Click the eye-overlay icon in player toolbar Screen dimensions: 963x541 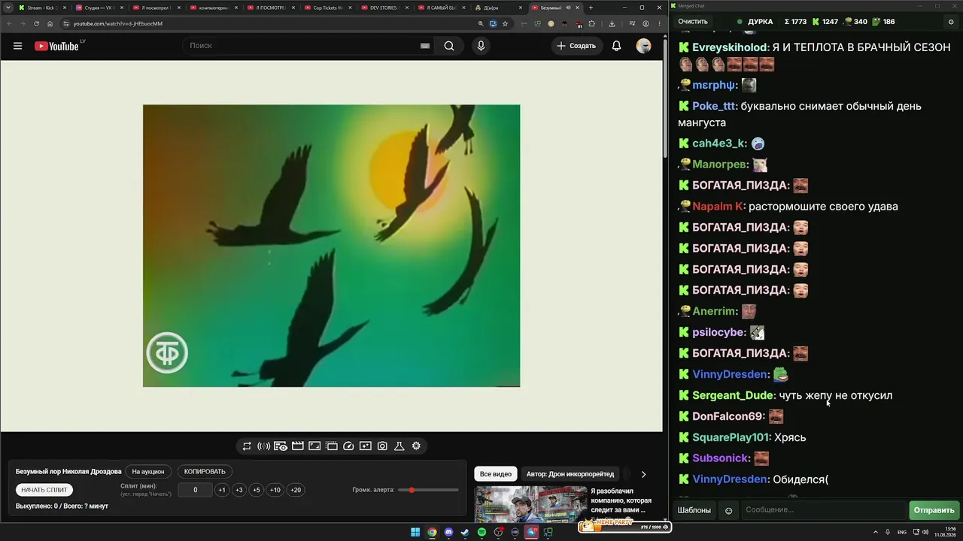coord(281,446)
